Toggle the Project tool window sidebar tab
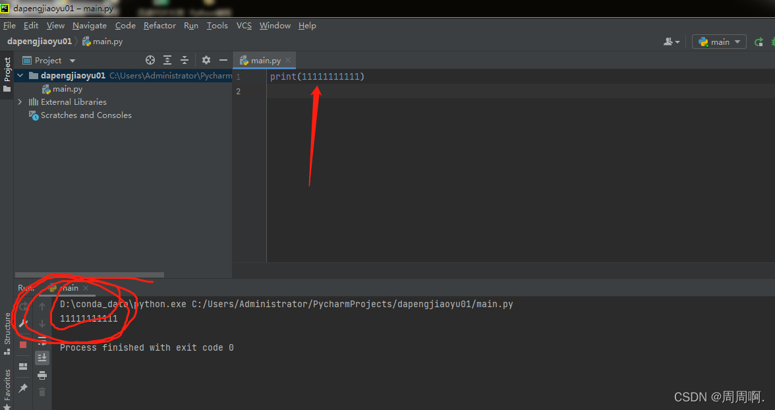The height and width of the screenshot is (410, 775). point(7,74)
